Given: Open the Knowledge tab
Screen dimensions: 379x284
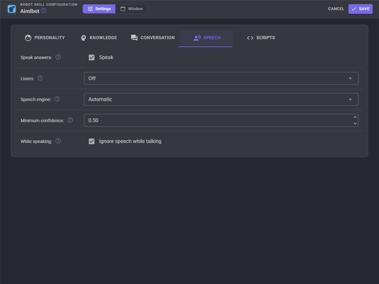Looking at the screenshot, I should tap(98, 38).
